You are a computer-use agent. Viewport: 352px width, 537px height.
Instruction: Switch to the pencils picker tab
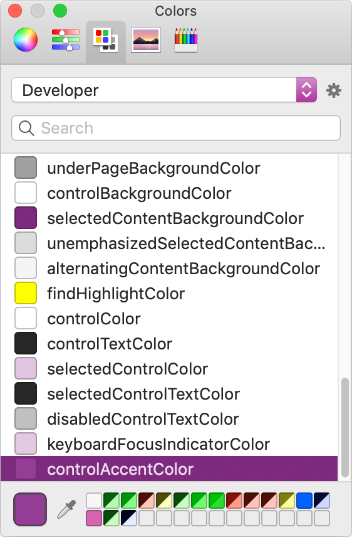tap(186, 40)
